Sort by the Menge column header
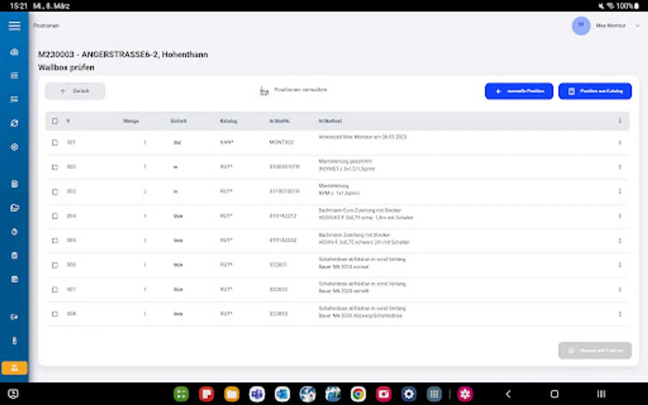The height and width of the screenshot is (405, 648). coord(131,121)
